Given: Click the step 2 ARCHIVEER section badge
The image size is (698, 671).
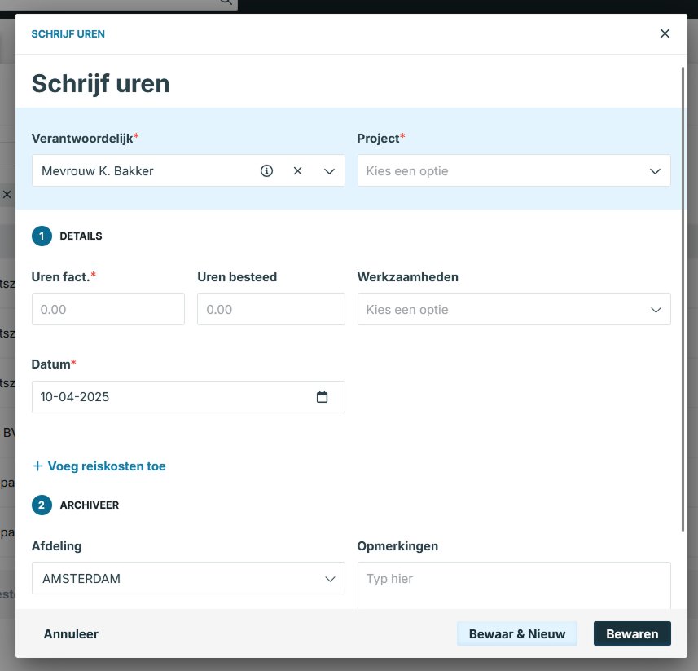Looking at the screenshot, I should pos(42,505).
